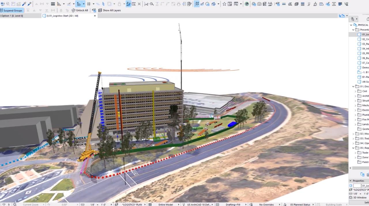Click the trim scissors icon
Image resolution: width=369 pixels, height=206 pixels.
pos(146,4)
